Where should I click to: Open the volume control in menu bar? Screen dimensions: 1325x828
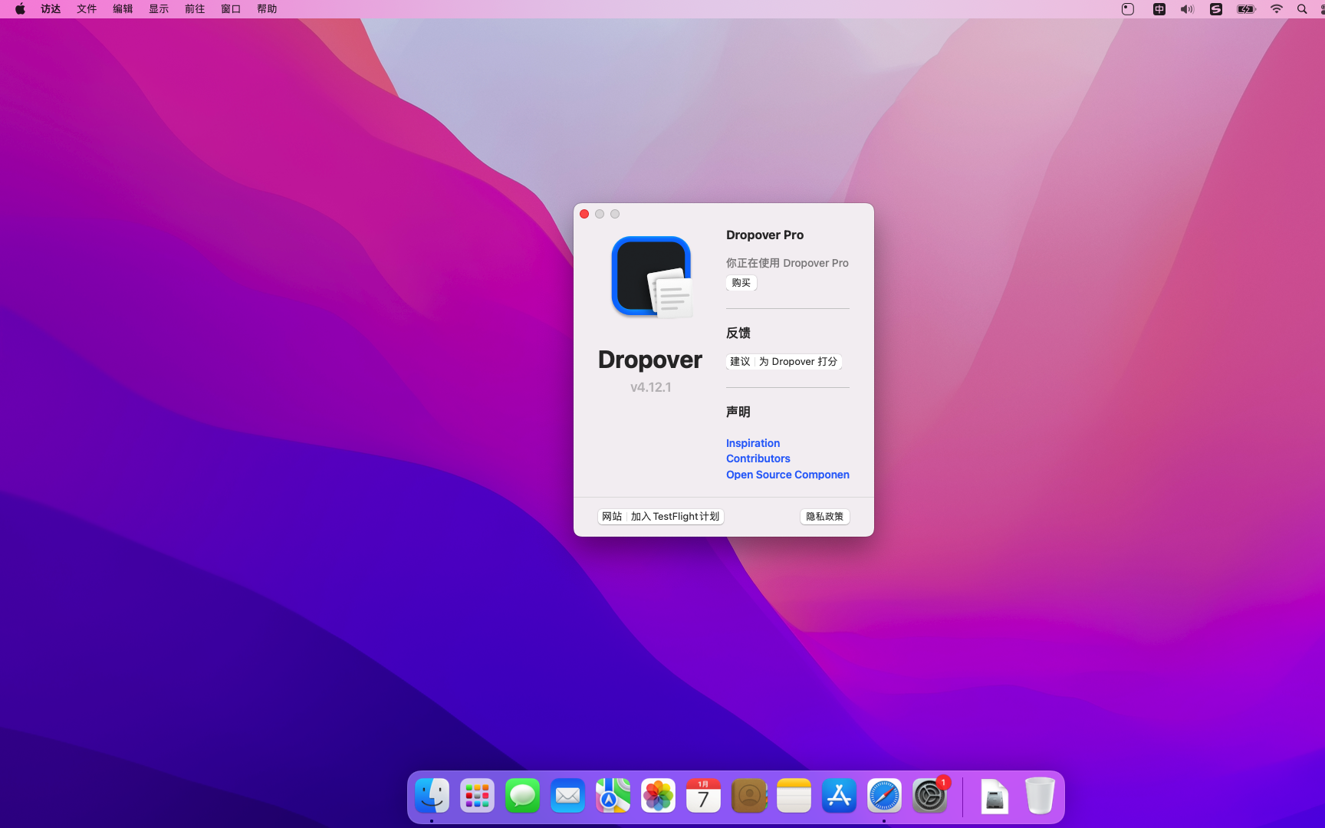click(1188, 9)
